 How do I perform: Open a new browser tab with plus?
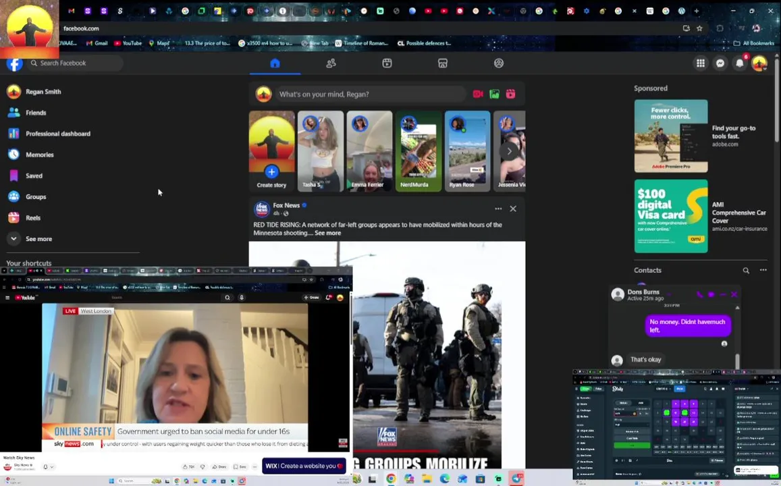point(697,11)
